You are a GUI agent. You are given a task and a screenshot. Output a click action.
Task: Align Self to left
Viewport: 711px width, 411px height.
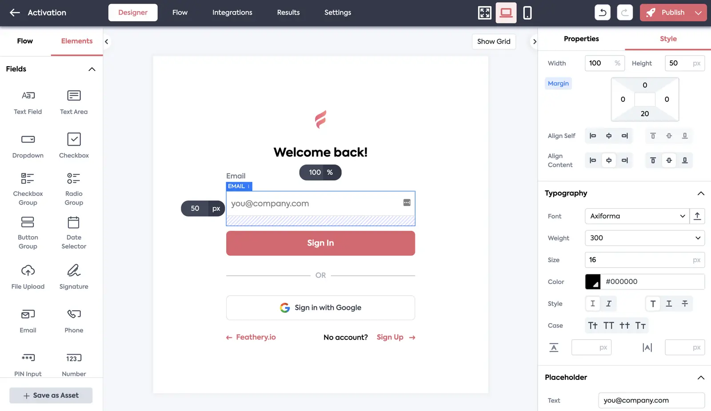[593, 136]
